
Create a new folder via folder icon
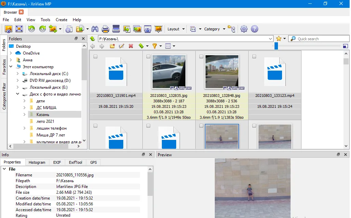[x=112, y=46]
